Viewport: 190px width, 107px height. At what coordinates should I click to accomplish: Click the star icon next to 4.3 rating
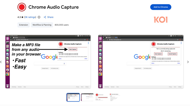pyautogui.click(x=22, y=17)
